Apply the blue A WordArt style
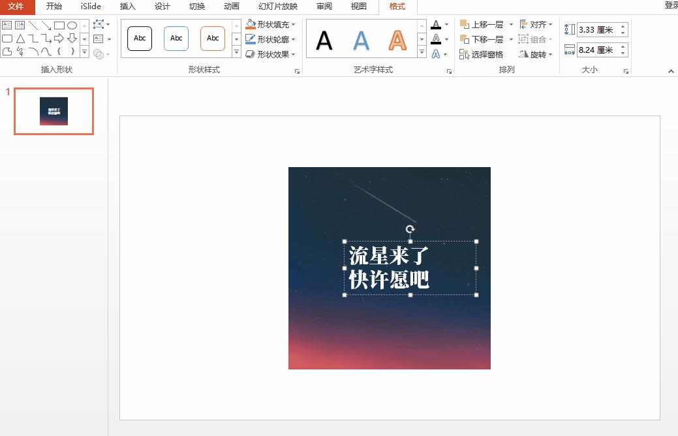The height and width of the screenshot is (436, 678). (361, 40)
